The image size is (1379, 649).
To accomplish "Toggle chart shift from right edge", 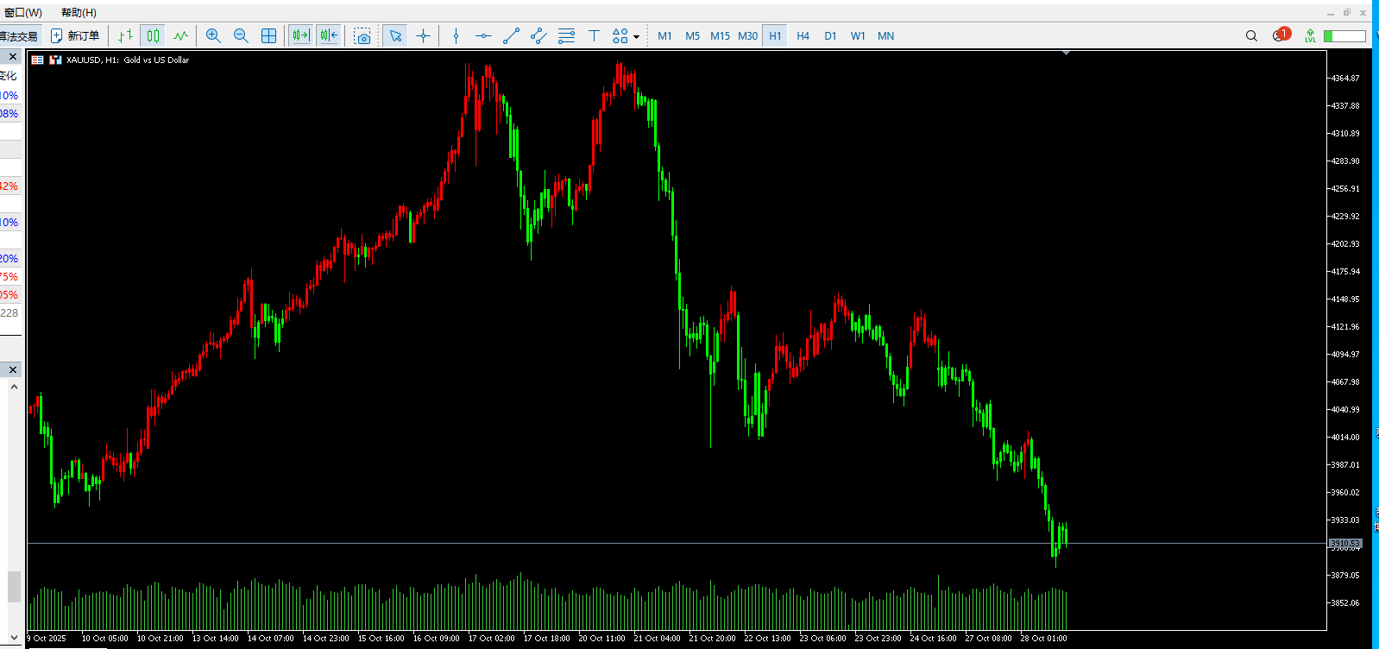I will [x=329, y=35].
